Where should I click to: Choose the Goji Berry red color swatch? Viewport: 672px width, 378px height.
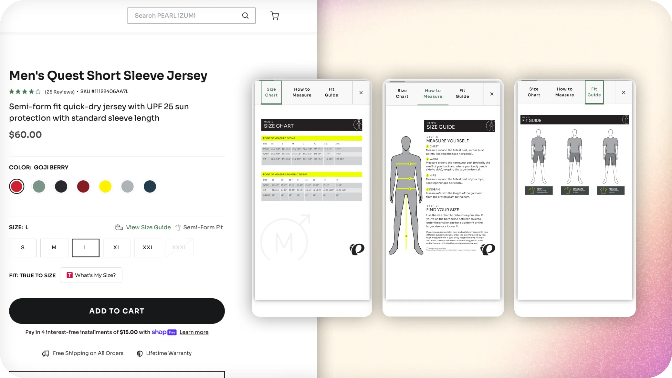(16, 186)
